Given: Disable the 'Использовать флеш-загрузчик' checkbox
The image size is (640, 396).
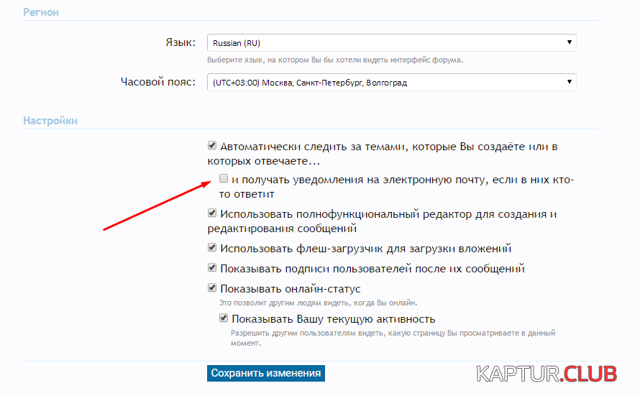Looking at the screenshot, I should pos(212,248).
